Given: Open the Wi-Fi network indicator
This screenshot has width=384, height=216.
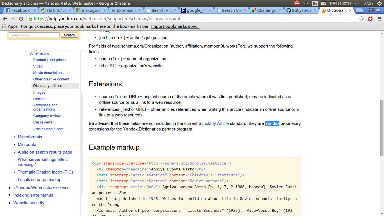Looking at the screenshot, I should (306, 3).
